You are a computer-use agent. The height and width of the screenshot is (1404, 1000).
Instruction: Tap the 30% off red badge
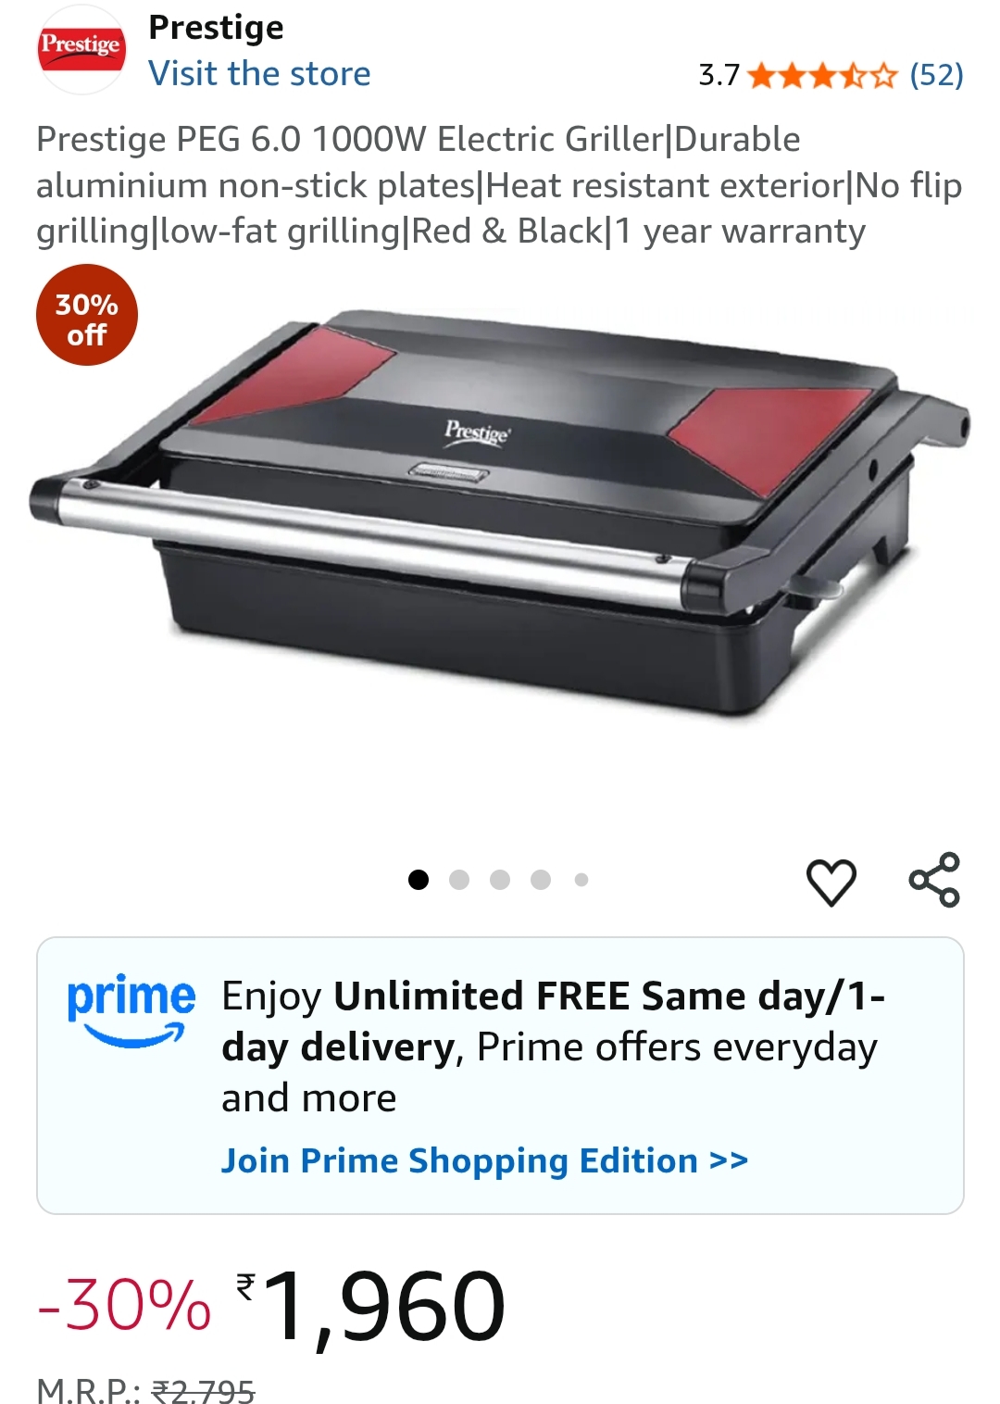87,315
